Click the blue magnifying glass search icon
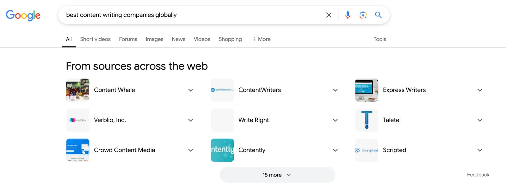Image resolution: width=506 pixels, height=191 pixels. click(x=378, y=15)
